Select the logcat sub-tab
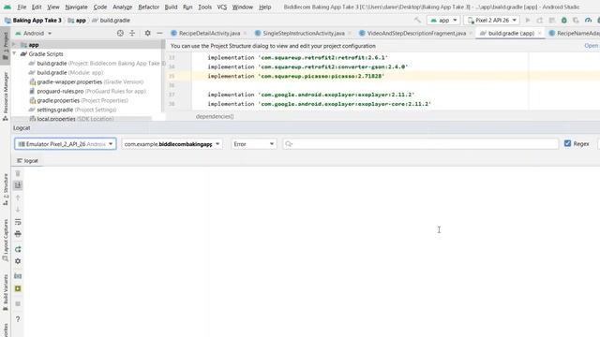This screenshot has width=600, height=337. point(27,160)
